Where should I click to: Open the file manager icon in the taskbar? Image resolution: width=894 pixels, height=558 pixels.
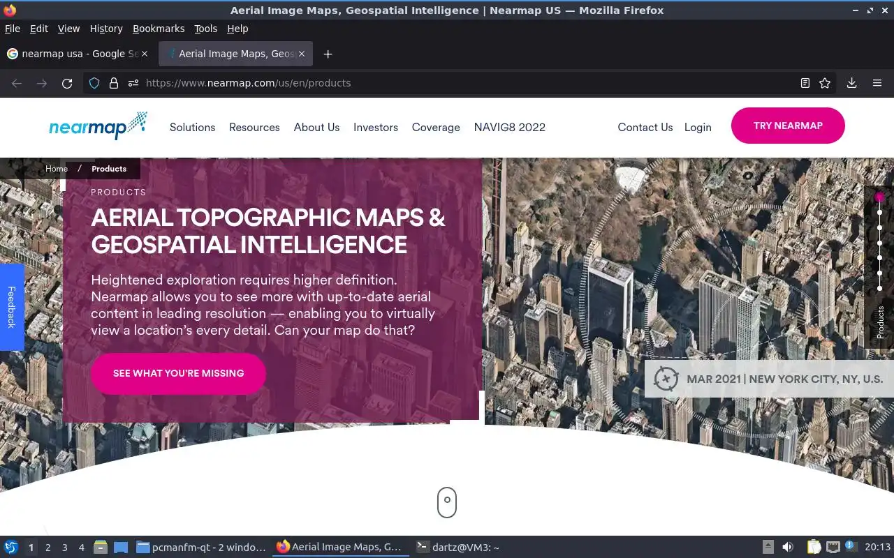[101, 548]
